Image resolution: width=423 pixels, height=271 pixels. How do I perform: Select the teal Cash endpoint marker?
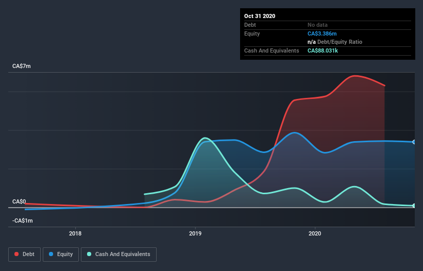[x=414, y=206]
